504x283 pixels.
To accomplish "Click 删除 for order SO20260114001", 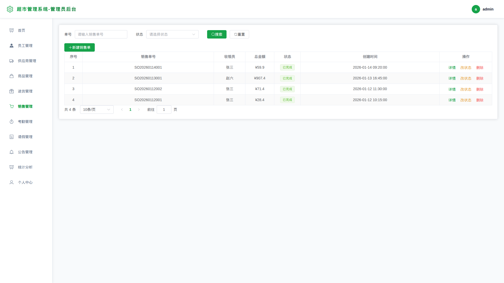I will (480, 68).
